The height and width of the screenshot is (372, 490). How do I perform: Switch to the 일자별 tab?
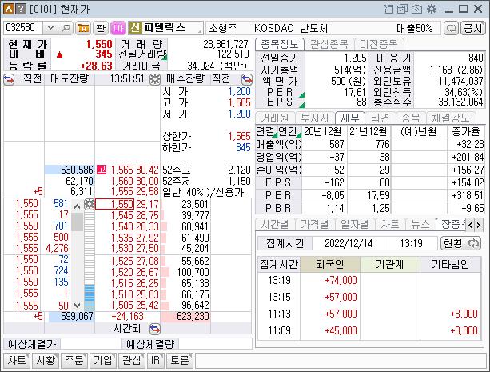pos(354,225)
